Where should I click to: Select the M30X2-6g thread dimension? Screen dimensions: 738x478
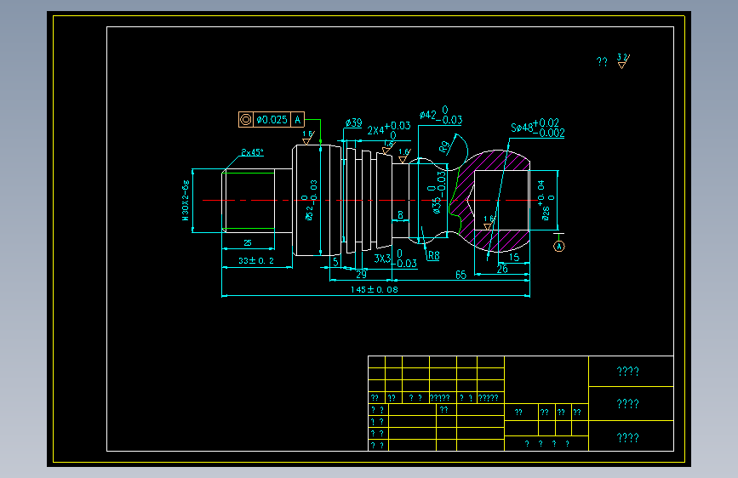click(185, 201)
